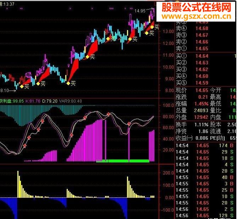Click the 买 diamond signal at the lowest dip near 9.00

pyautogui.click(x=68, y=83)
